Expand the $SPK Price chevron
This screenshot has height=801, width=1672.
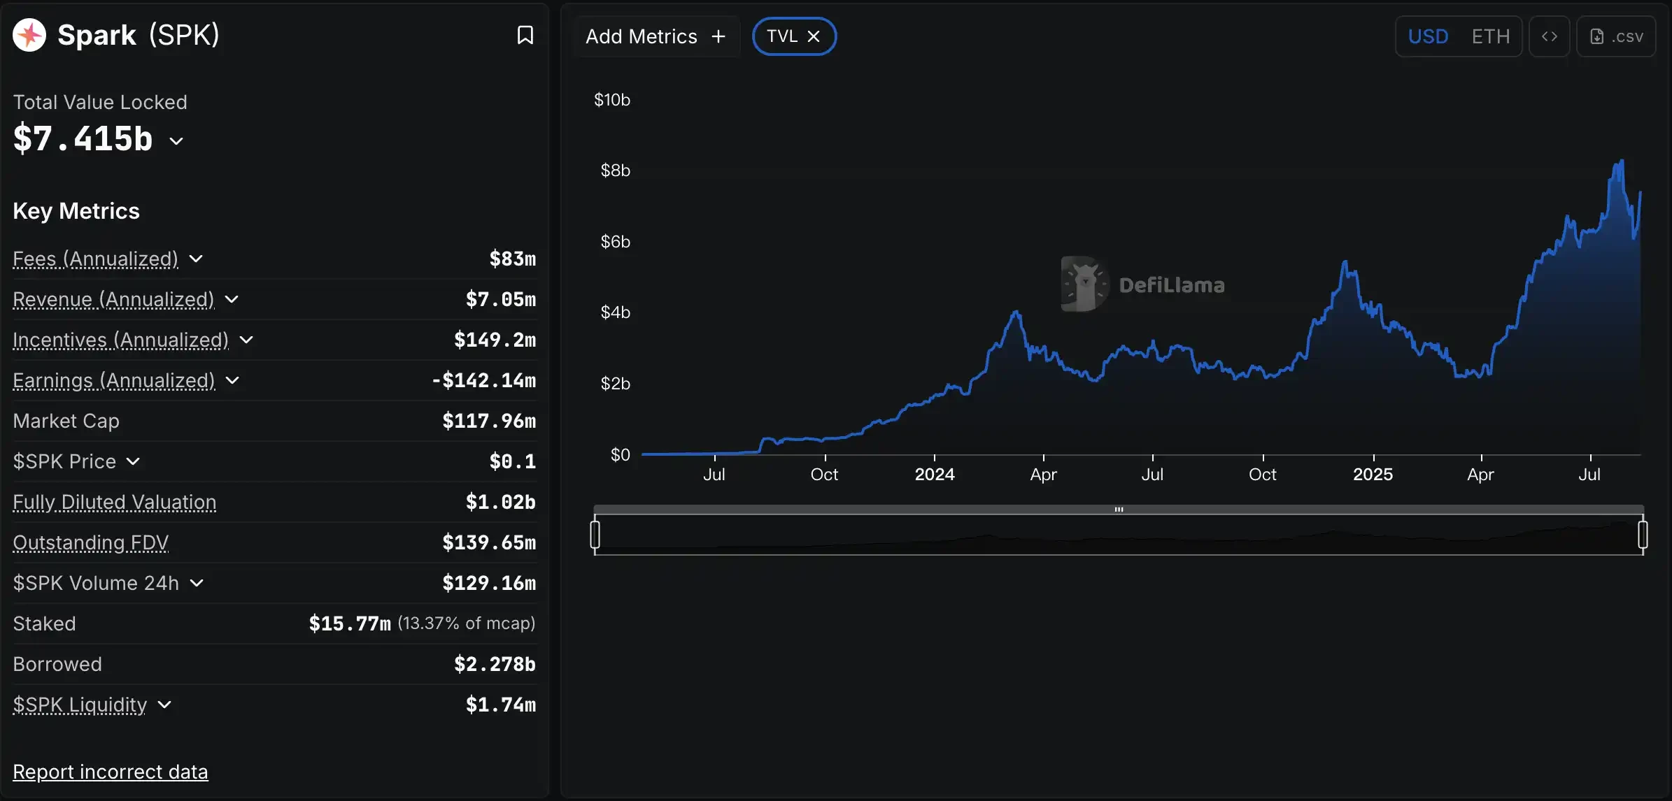tap(133, 461)
